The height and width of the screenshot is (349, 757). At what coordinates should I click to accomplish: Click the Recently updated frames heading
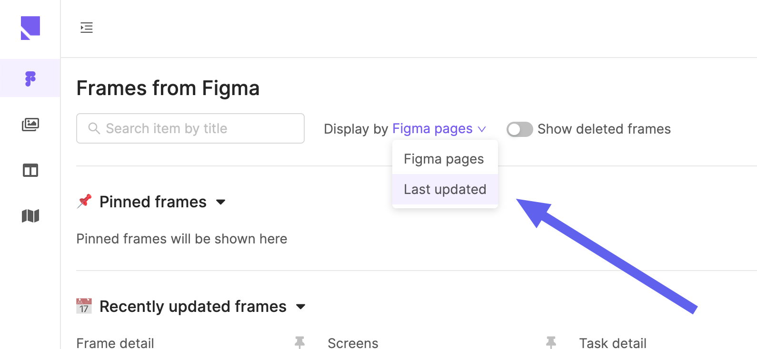click(x=193, y=306)
